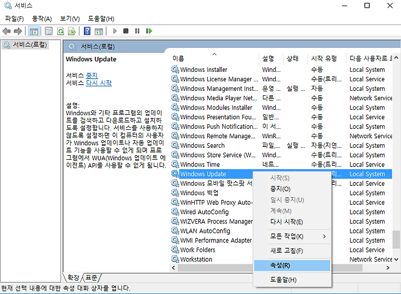Click the gear icon of Windows Search
This screenshot has height=294, width=401.
click(x=175, y=145)
